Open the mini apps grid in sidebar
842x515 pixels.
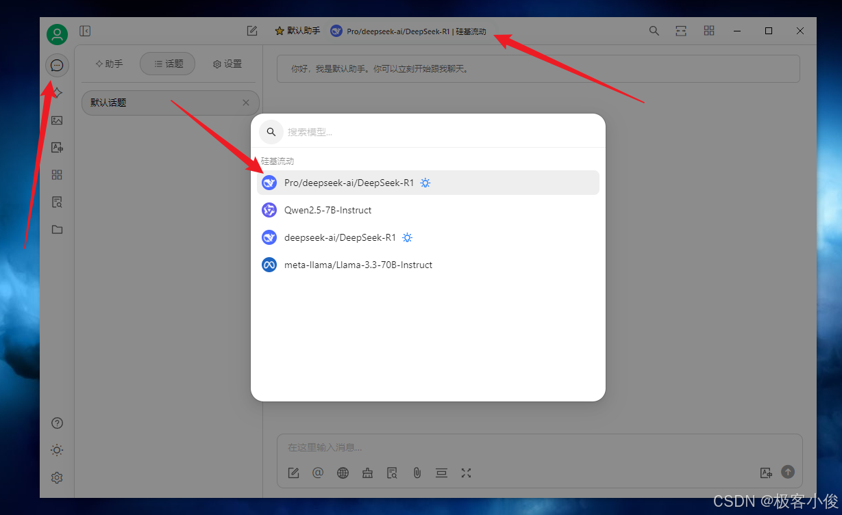(57, 175)
